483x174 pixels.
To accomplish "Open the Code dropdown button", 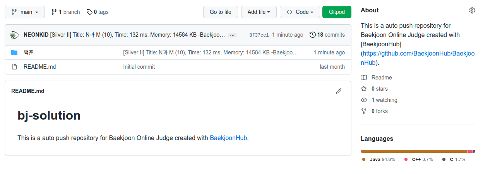I will click(300, 12).
